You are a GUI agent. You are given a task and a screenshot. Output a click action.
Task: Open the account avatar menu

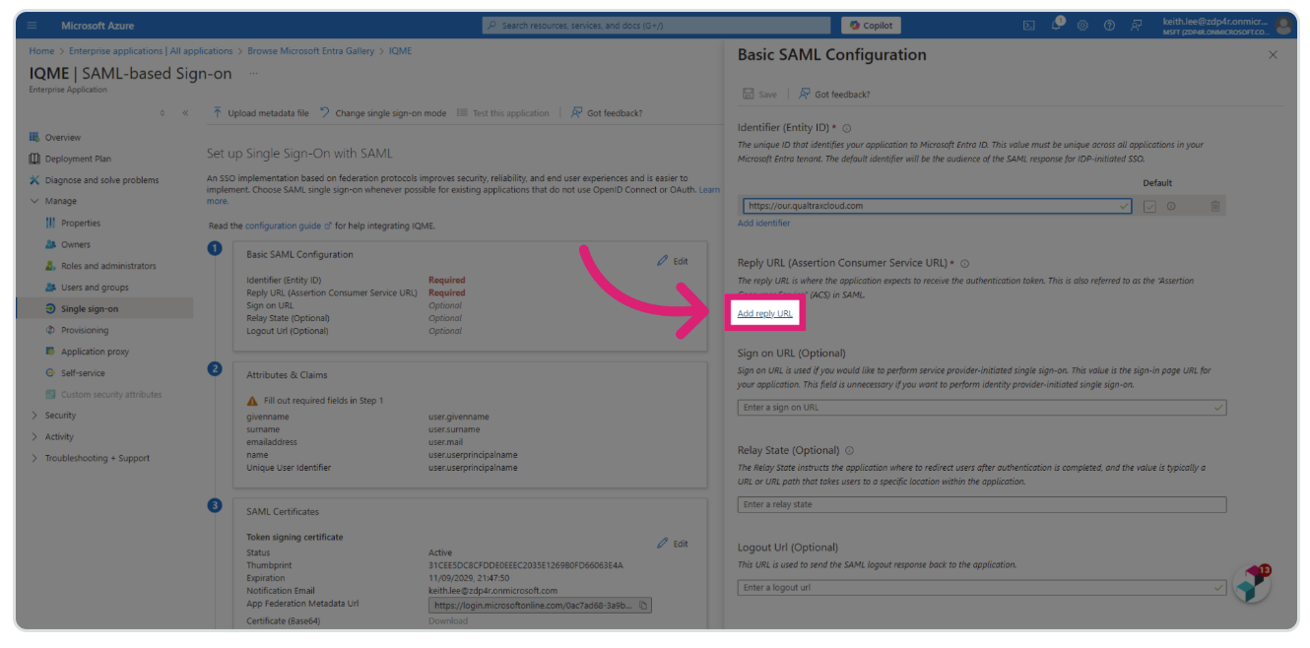[1283, 26]
